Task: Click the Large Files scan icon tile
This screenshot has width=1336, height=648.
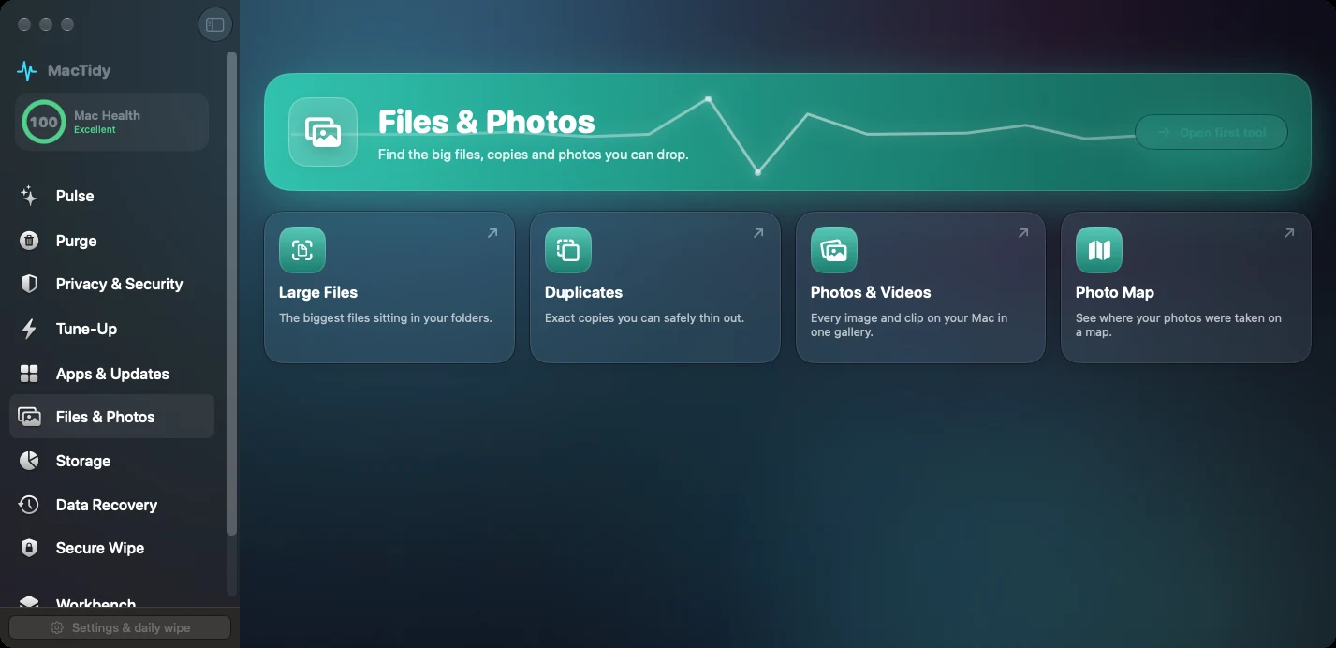Action: 302,250
